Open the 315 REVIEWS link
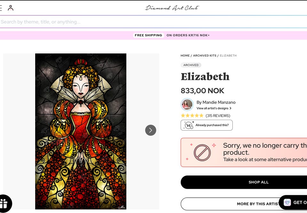 218,116
